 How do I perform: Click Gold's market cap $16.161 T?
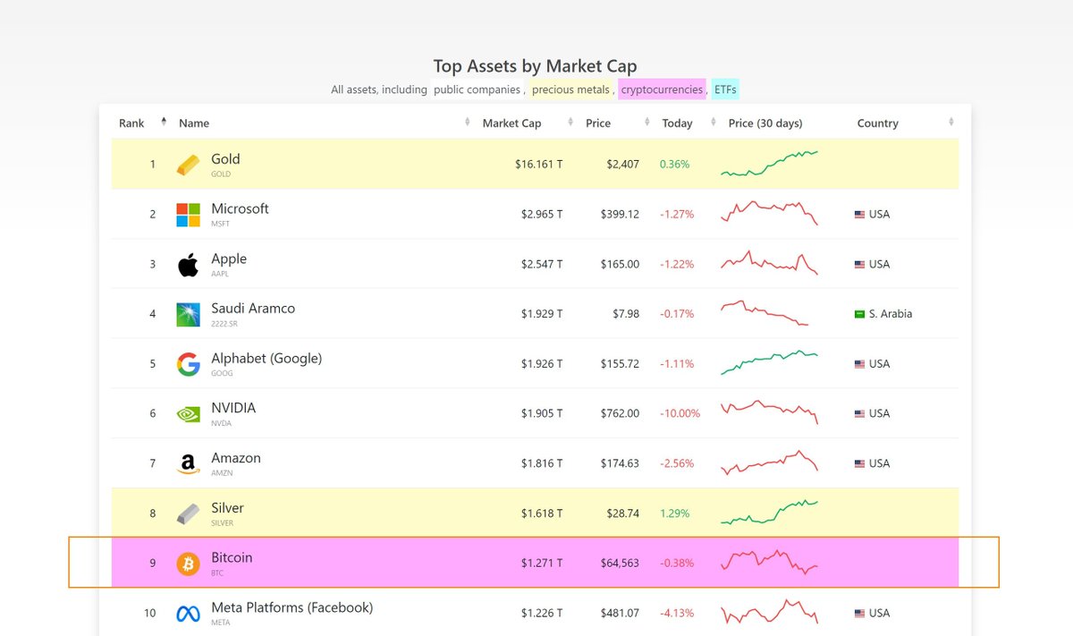(539, 165)
